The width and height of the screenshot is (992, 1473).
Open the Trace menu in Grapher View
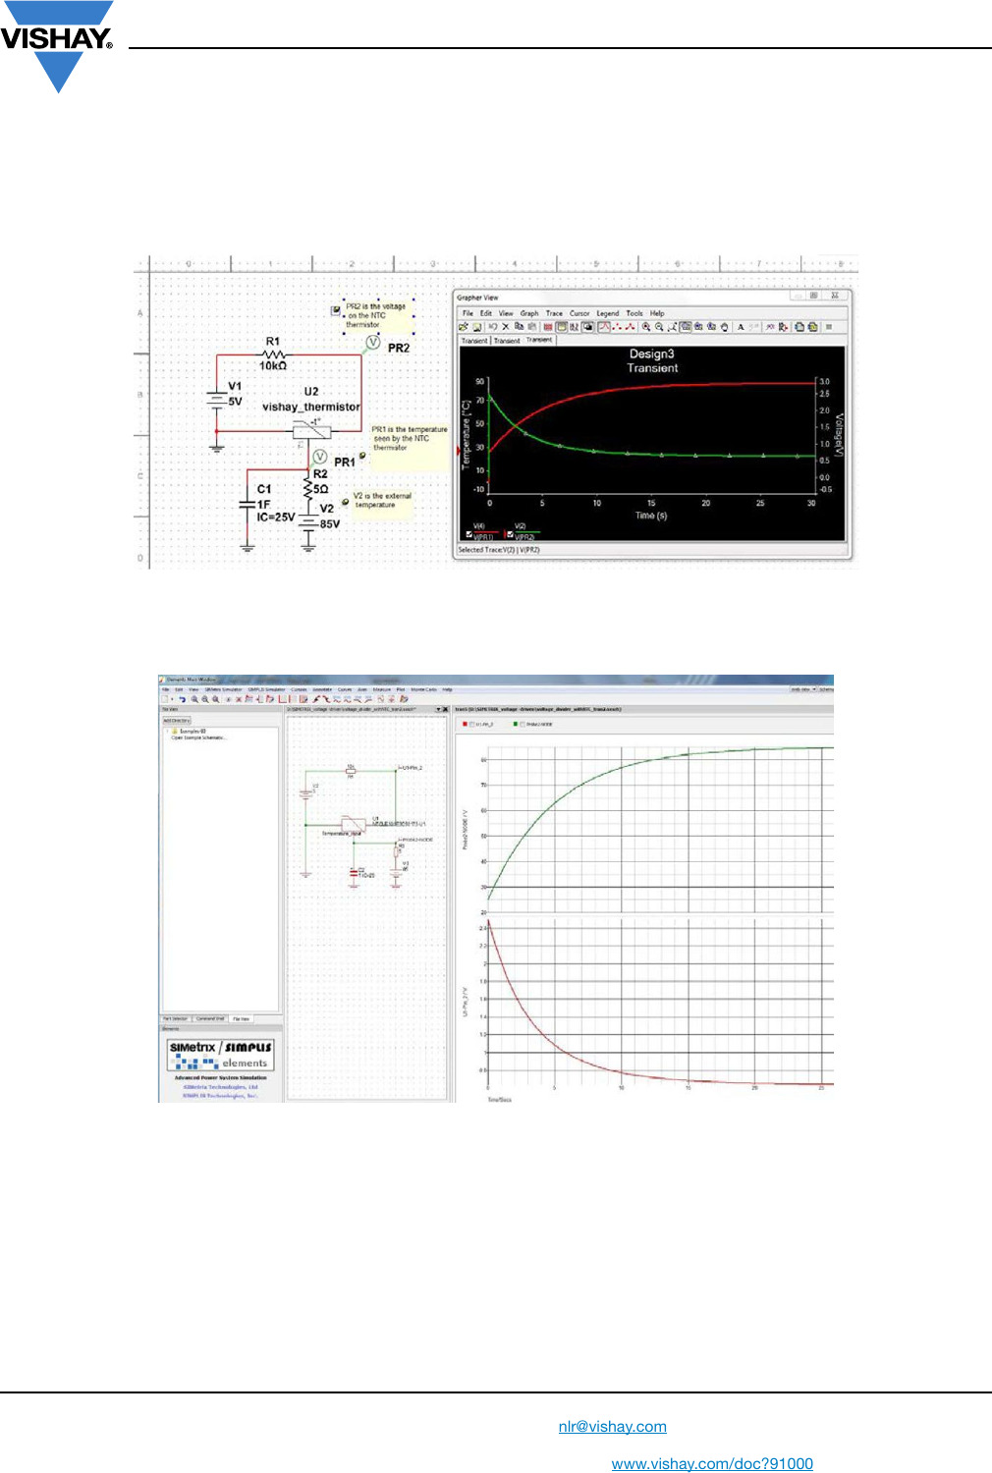point(554,313)
